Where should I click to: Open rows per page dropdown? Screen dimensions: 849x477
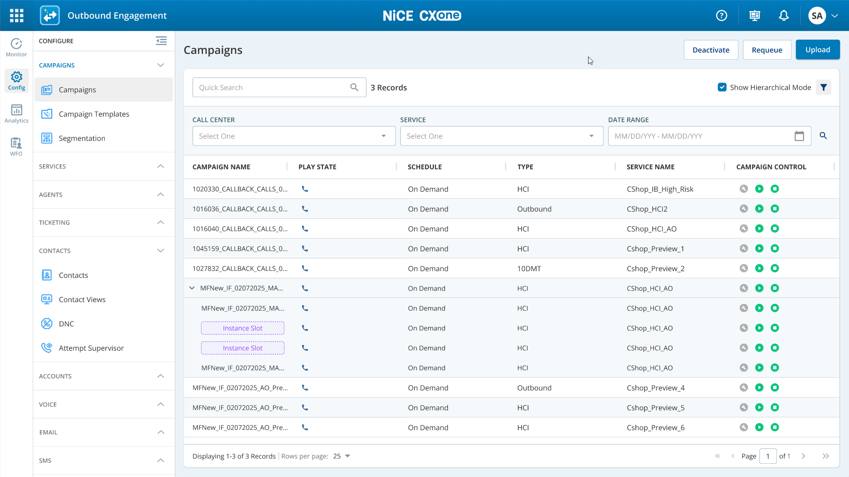tap(342, 456)
